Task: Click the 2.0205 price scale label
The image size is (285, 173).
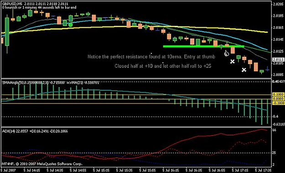Action: 278,4
